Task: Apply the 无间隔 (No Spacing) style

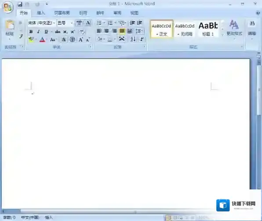Action: tap(185, 29)
